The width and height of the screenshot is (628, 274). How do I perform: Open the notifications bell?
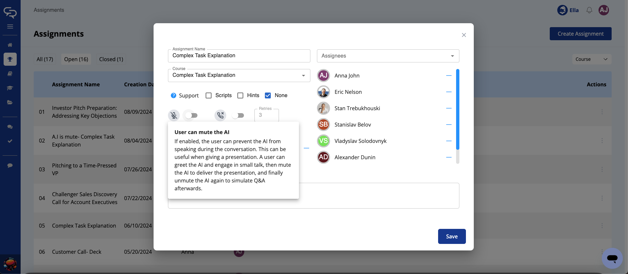point(589,10)
